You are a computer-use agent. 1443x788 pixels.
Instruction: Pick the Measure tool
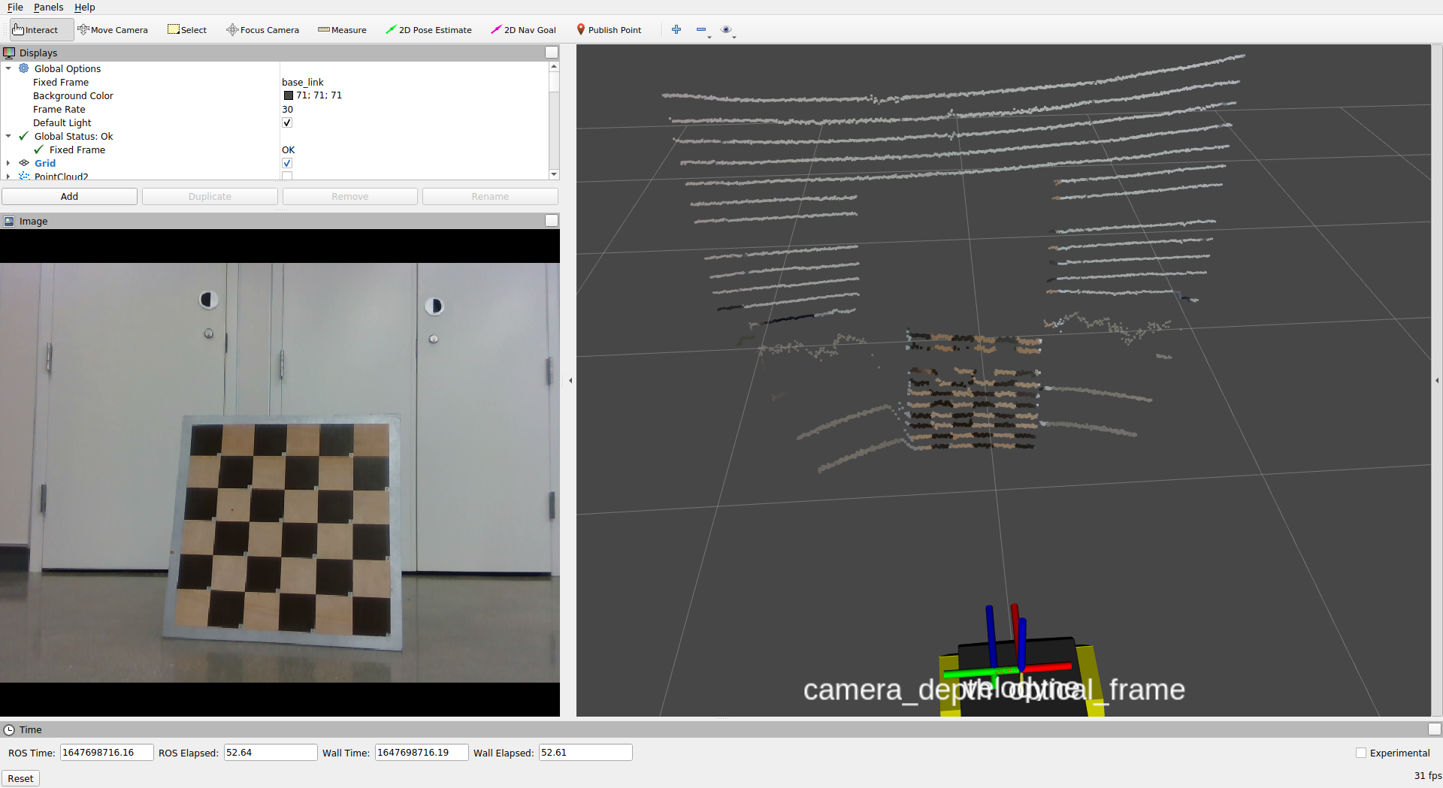point(342,30)
